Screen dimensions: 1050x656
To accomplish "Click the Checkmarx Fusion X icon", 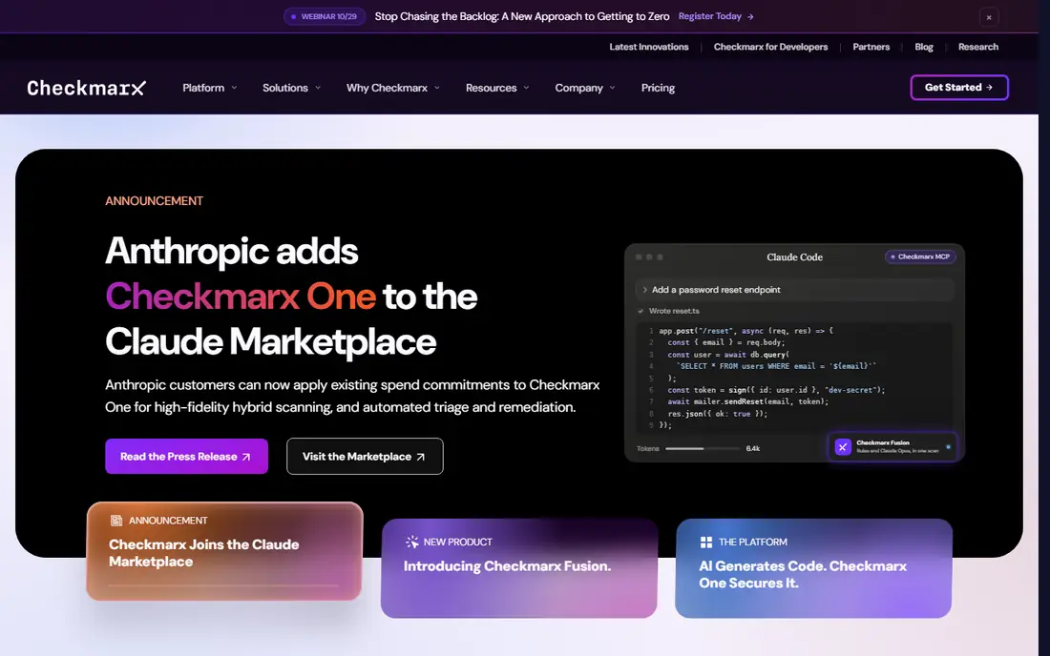I will 843,446.
